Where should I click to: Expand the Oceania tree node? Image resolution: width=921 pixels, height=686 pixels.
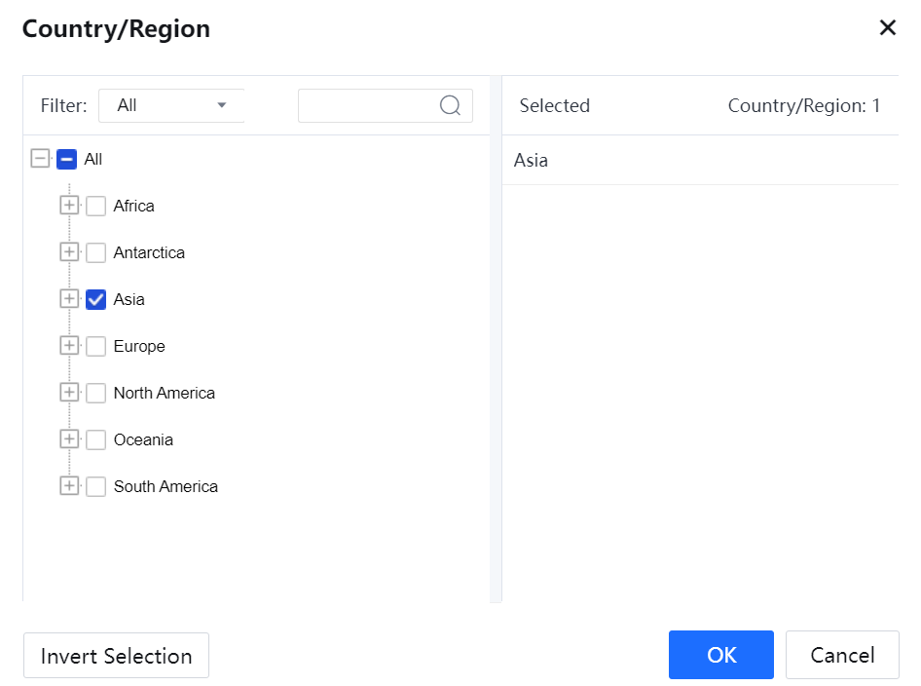coord(69,439)
